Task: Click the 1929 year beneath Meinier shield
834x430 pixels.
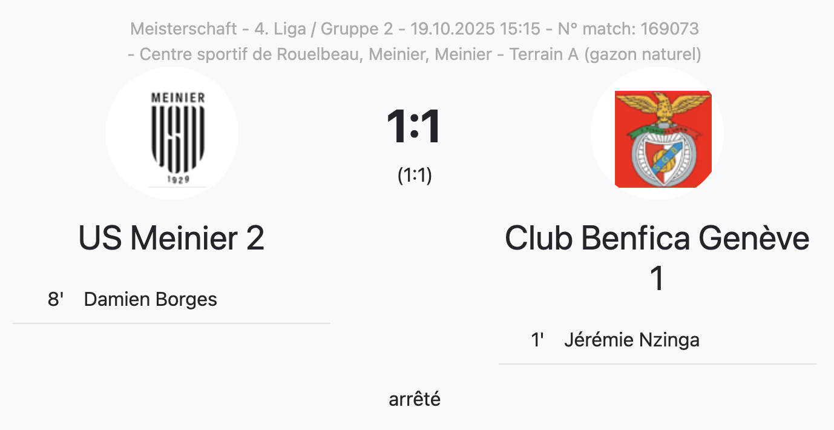Action: click(x=177, y=179)
